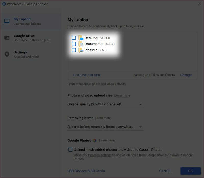204x178 pixels.
Task: Click the My Laptop laptop icon
Action: [7, 21]
